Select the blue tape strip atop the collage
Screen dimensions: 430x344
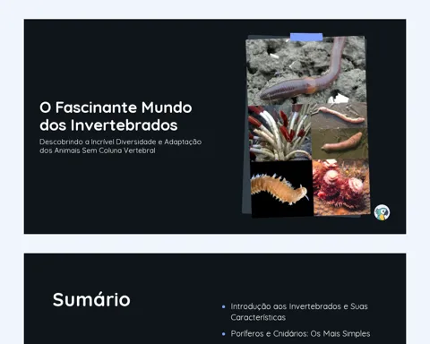(x=306, y=37)
